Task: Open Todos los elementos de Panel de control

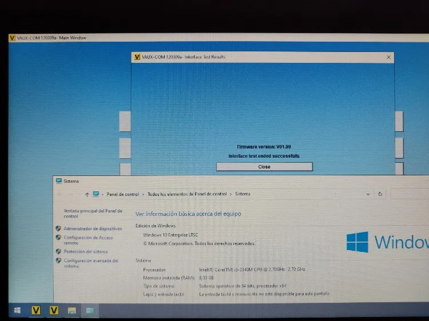Action: pos(187,194)
